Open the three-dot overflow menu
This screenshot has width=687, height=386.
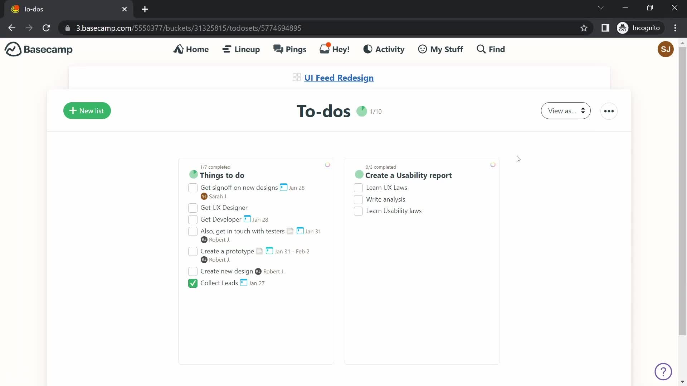pos(608,111)
